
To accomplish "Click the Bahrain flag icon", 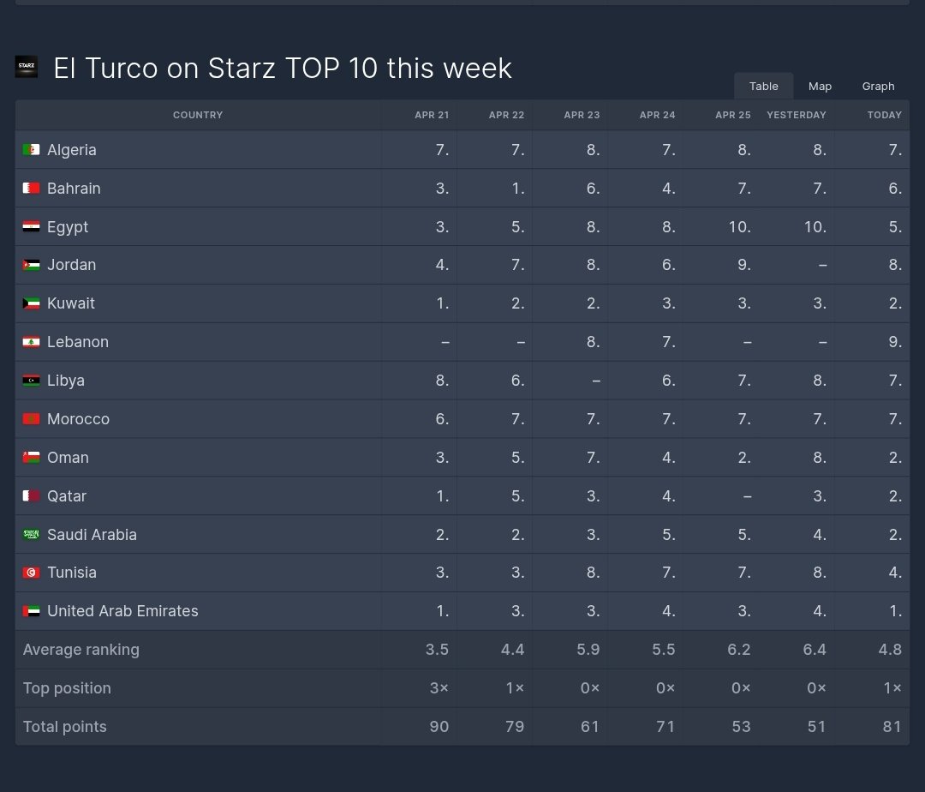I will tap(32, 189).
